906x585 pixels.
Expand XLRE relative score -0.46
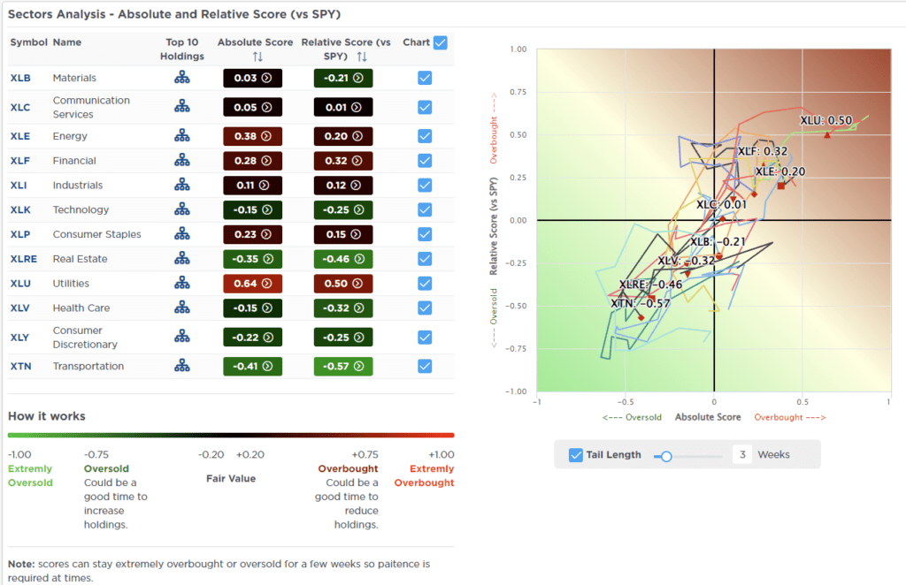coord(343,258)
